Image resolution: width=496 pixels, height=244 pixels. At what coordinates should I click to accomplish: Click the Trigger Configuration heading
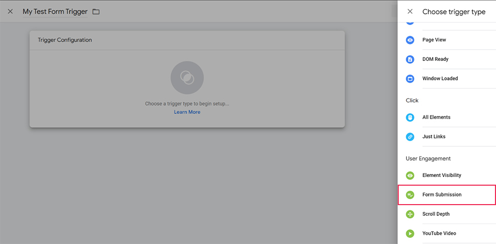pos(65,40)
